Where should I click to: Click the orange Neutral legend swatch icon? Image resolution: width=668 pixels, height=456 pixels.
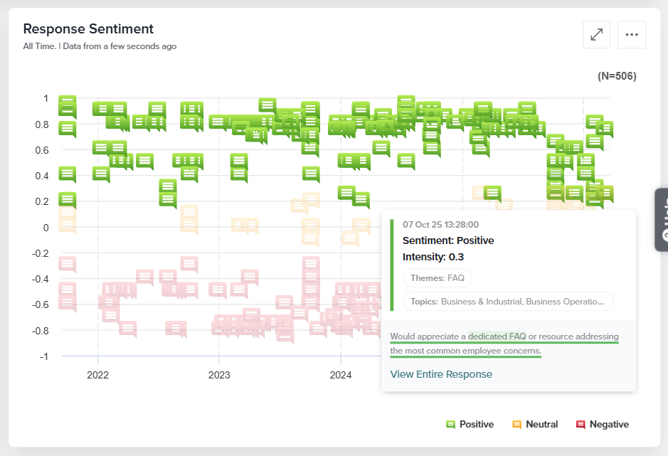[x=516, y=425]
